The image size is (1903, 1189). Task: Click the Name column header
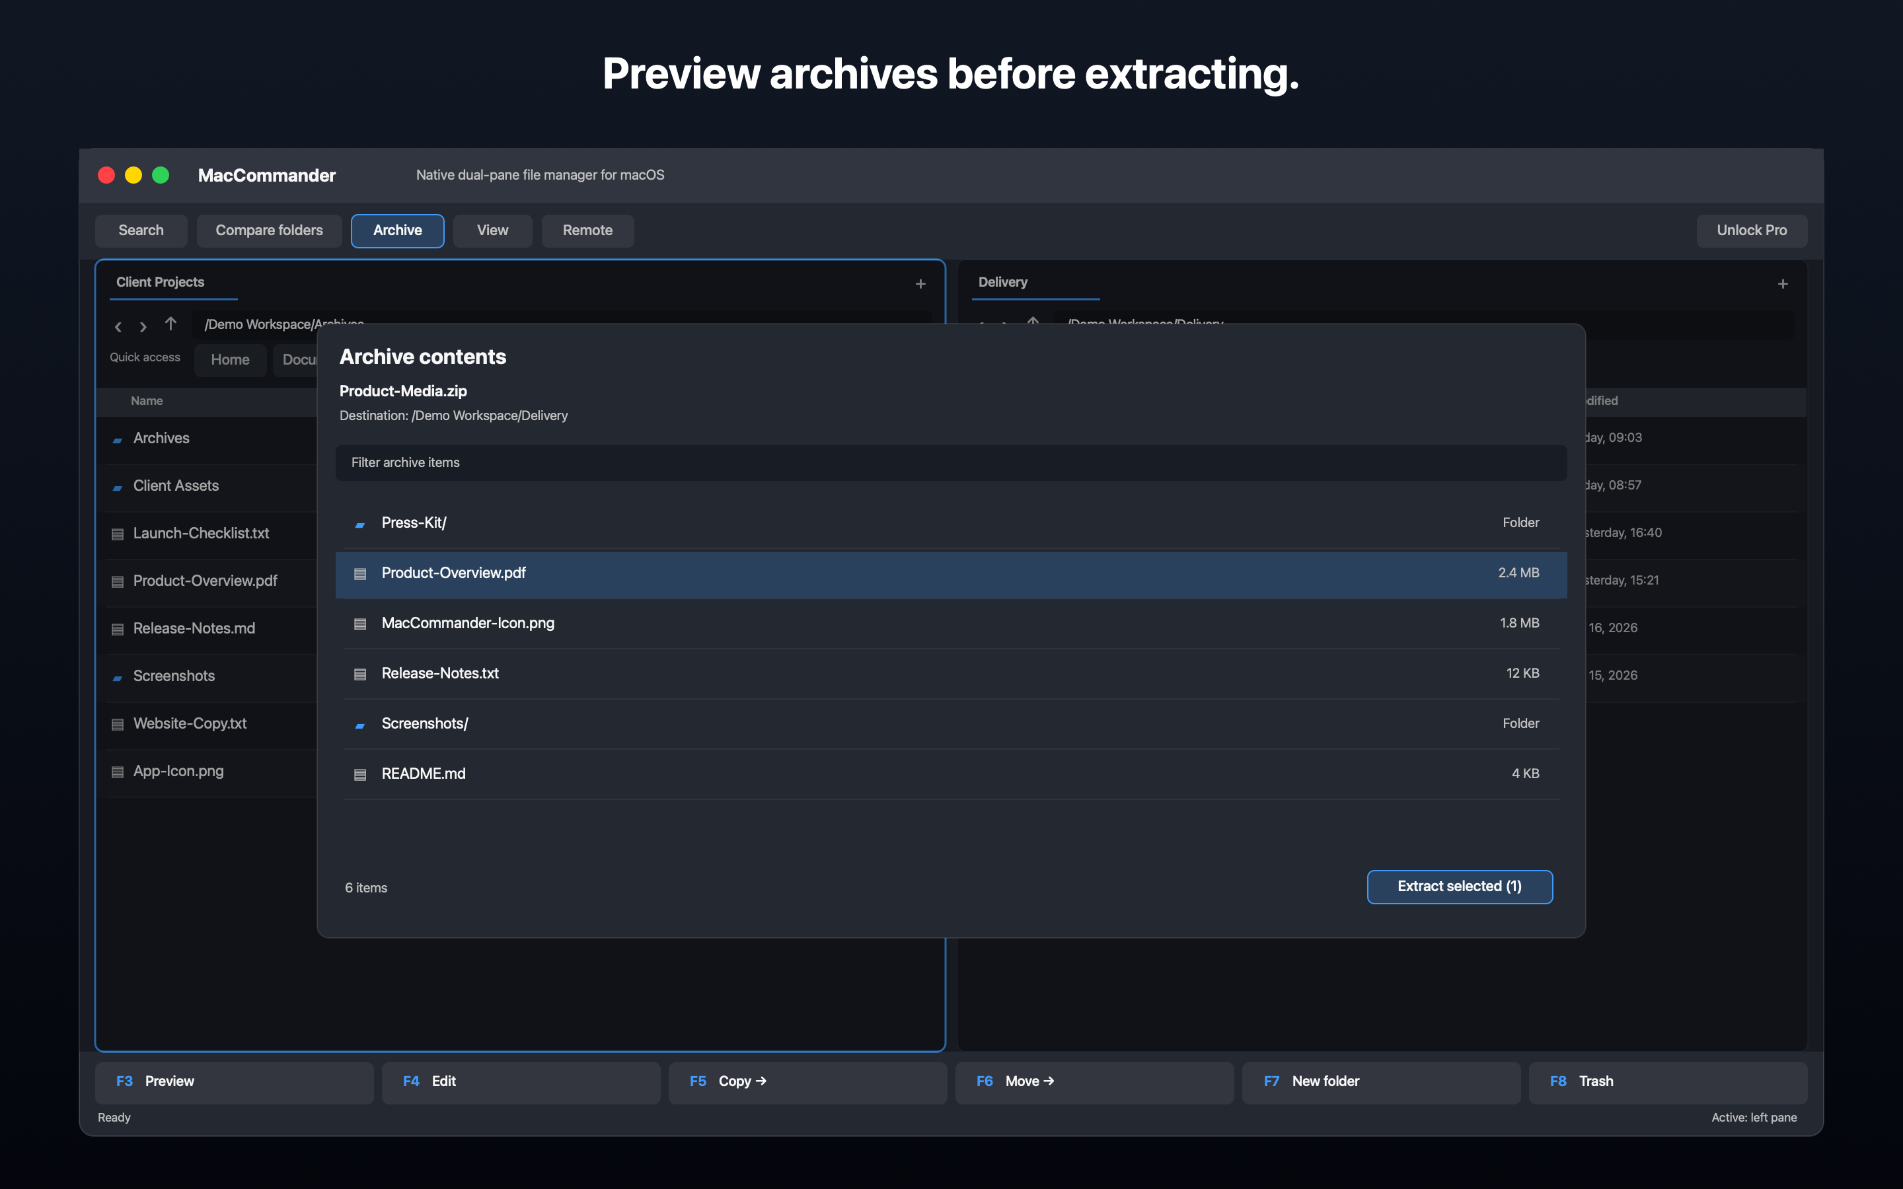pyautogui.click(x=147, y=401)
